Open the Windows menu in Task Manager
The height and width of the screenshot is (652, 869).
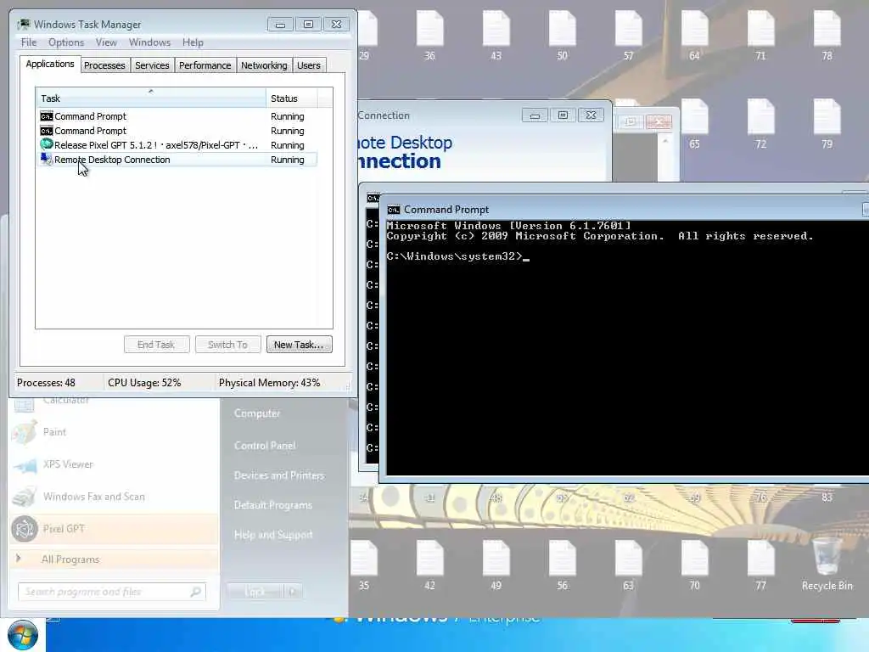tap(149, 42)
